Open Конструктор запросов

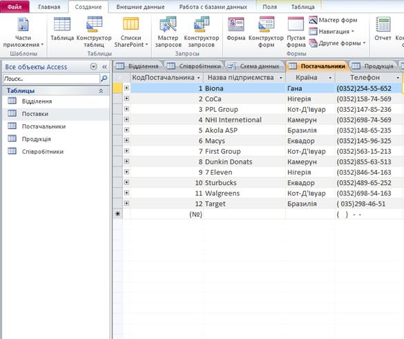[202, 32]
